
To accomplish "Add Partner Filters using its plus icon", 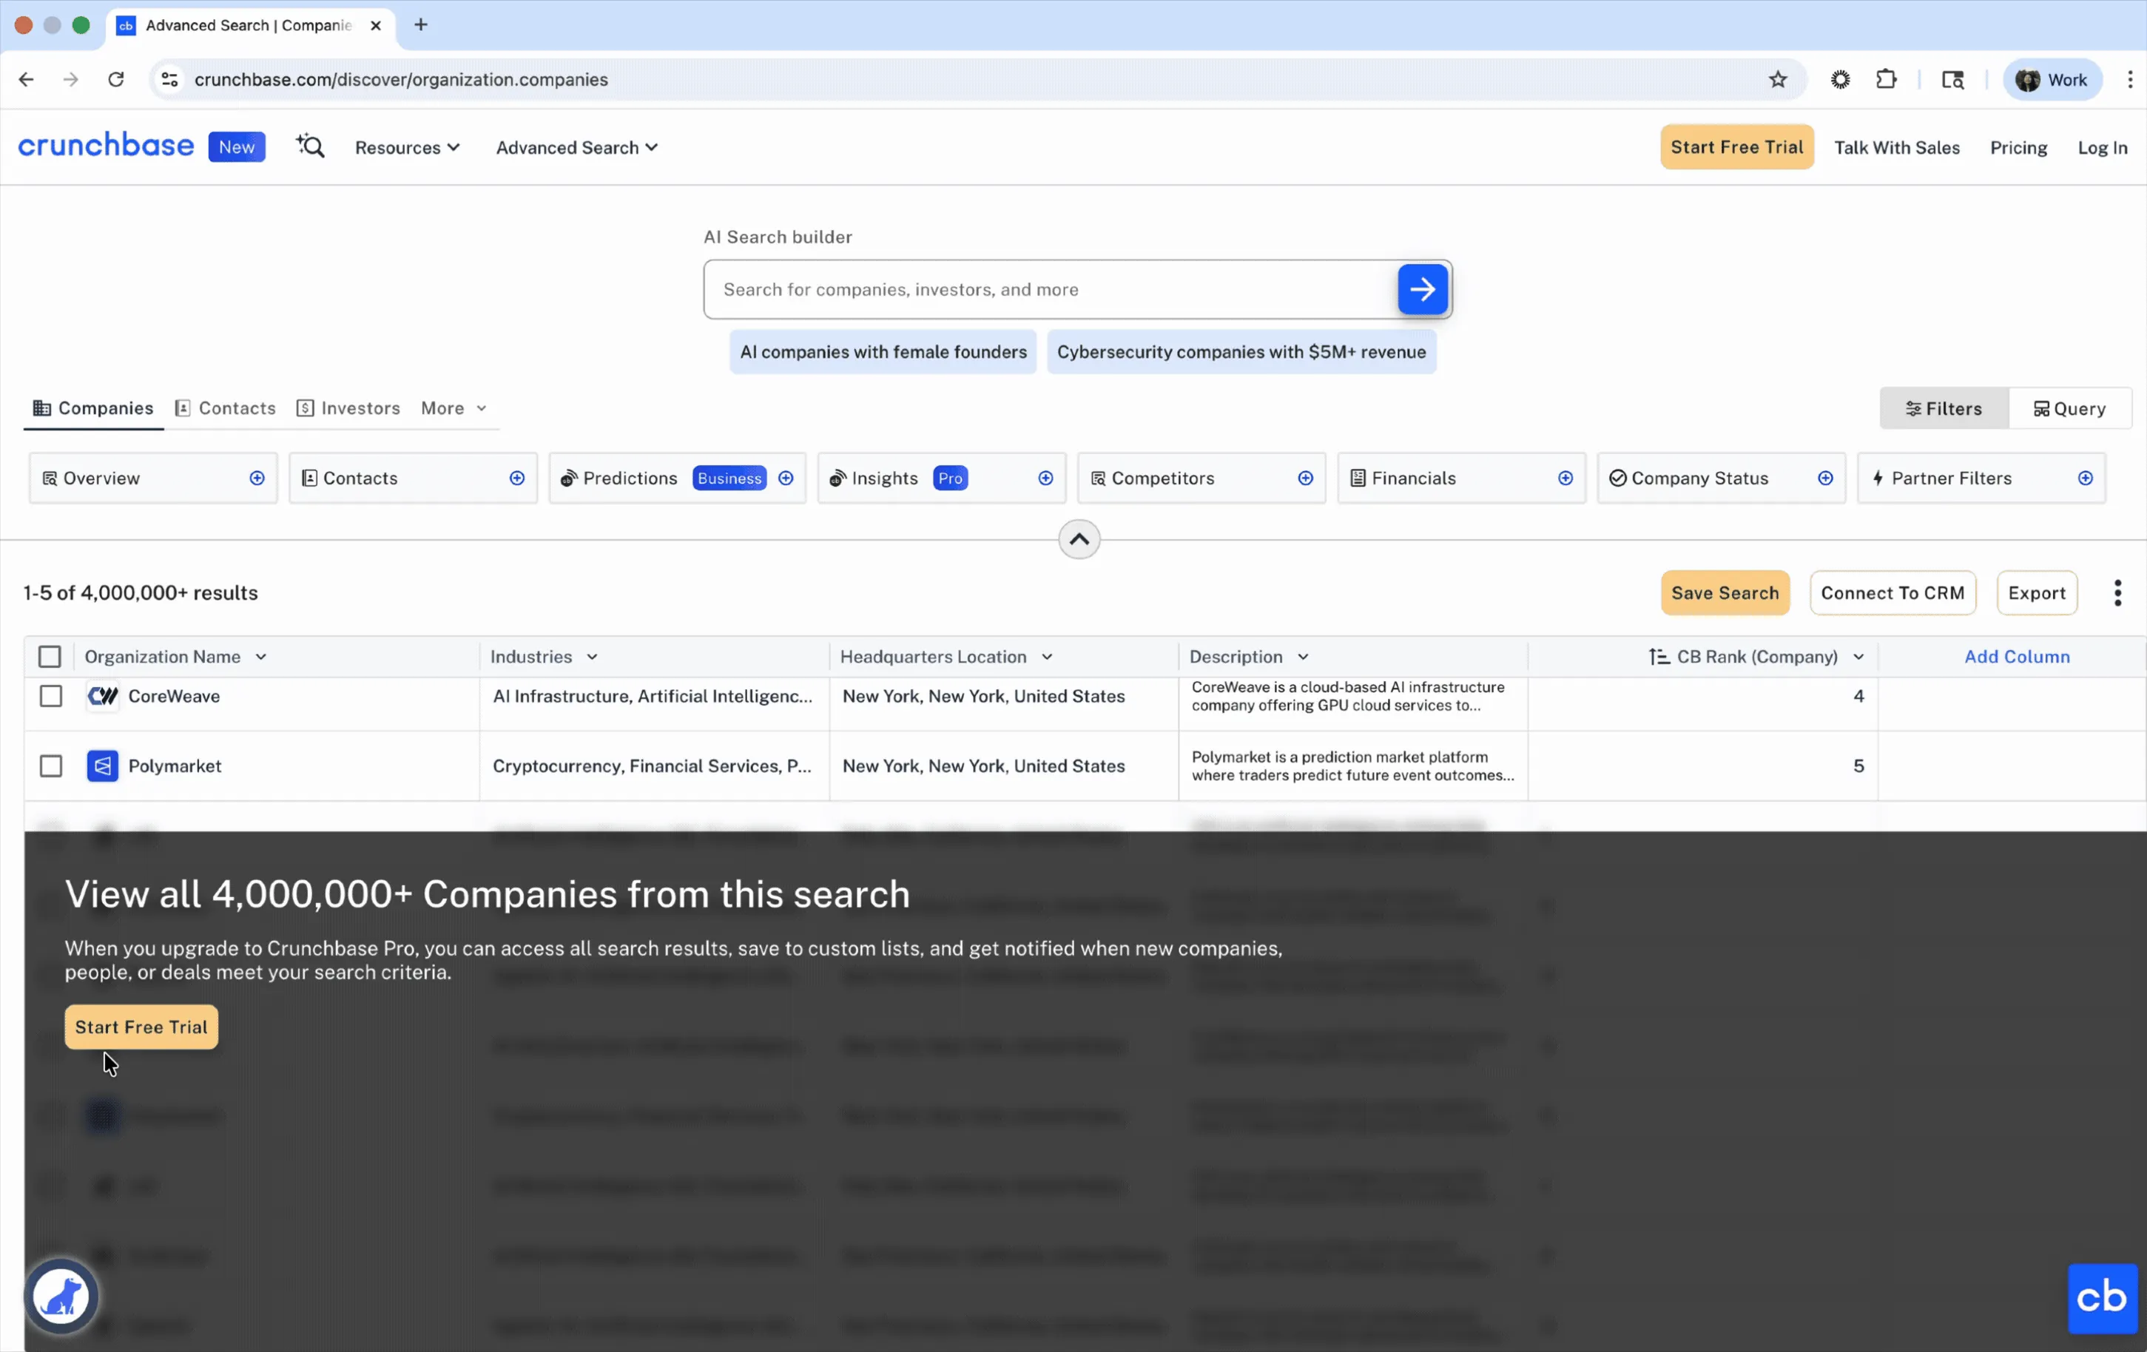I will tap(2086, 479).
